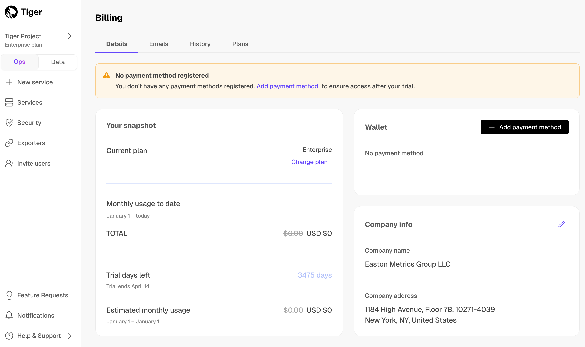The width and height of the screenshot is (585, 347).
Task: Open the Emails tab
Action: pos(159,44)
